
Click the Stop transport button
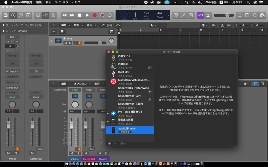pos(80,15)
